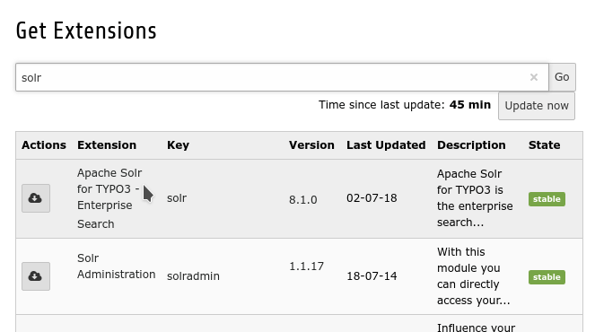Sort by the Version column header
The width and height of the screenshot is (595, 332).
tap(311, 145)
